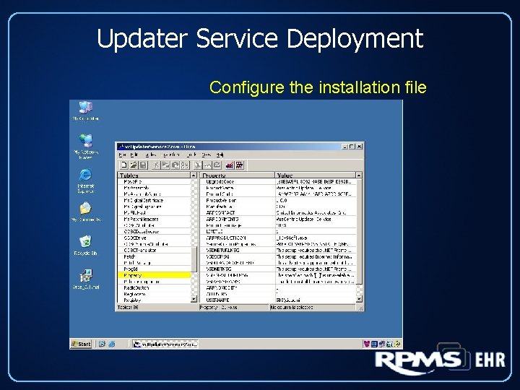Click the Open file toolbar icon

click(x=134, y=165)
